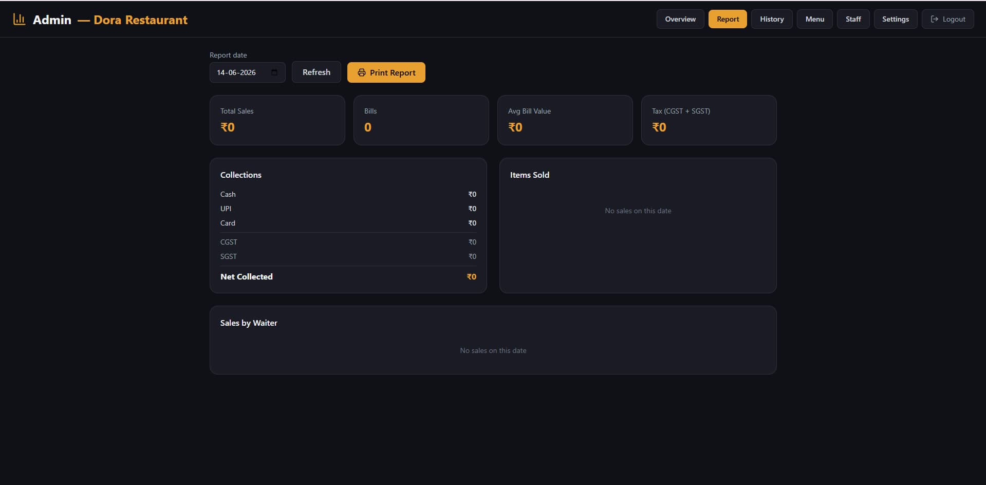The height and width of the screenshot is (485, 986).
Task: Click the Tax (CGST + SGST) card
Action: (709, 120)
